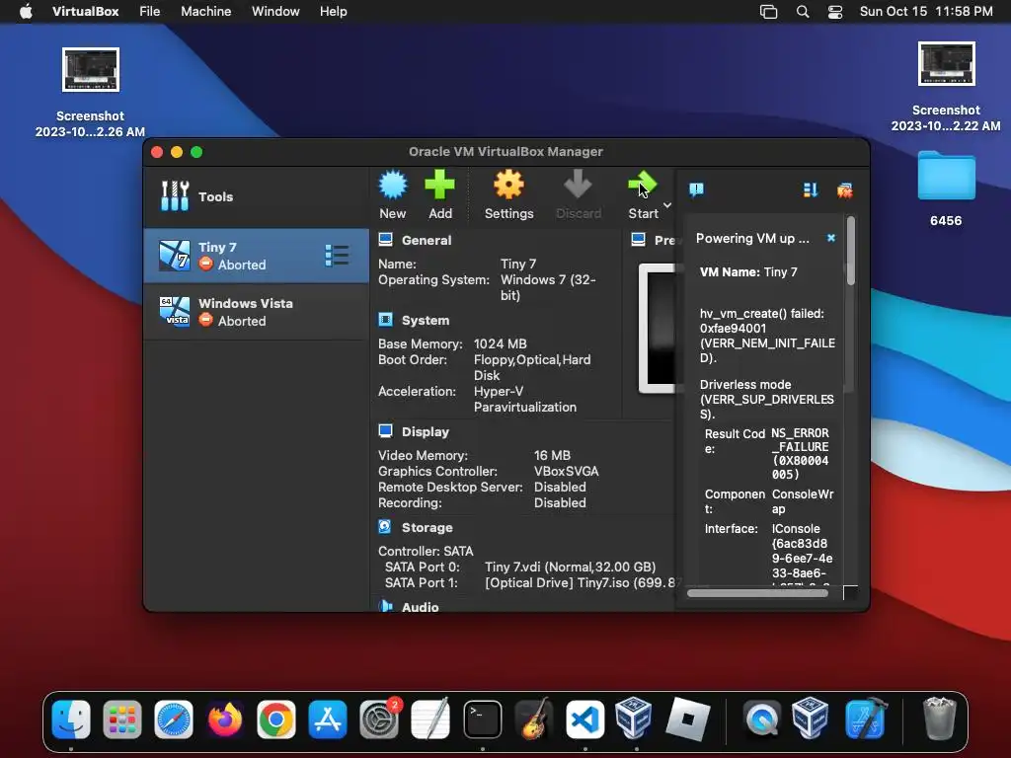Click the "Tiny 7.vdi (Normal,32.00 GB)" storage entry
Viewport: 1011px width, 758px height.
coord(570,567)
